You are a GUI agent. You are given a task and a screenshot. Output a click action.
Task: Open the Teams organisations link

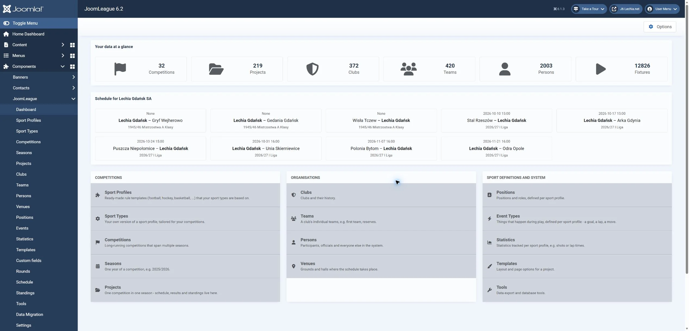coord(381,219)
